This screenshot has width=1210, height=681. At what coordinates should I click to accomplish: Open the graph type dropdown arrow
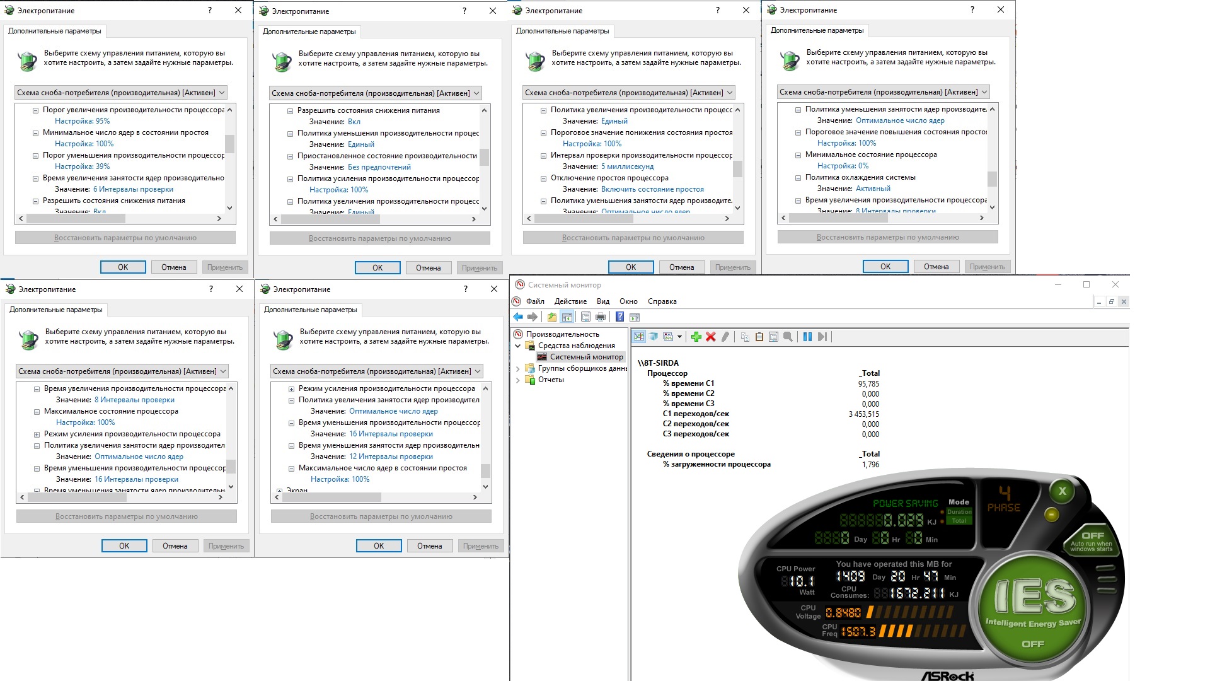679,337
